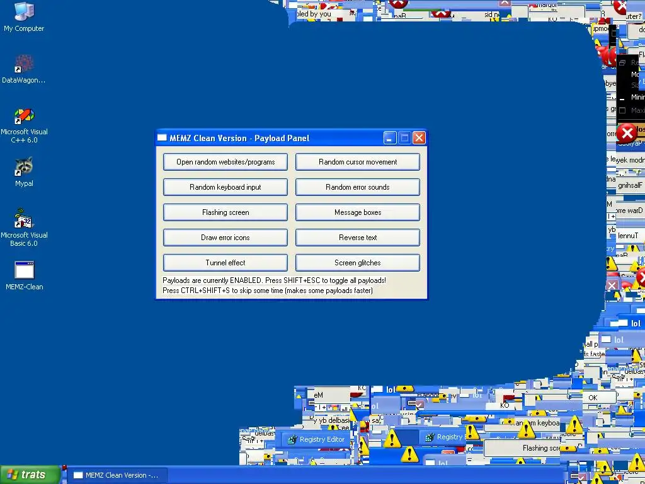Toggle the Tunnel effect payload
The width and height of the screenshot is (645, 484).
coord(225,263)
